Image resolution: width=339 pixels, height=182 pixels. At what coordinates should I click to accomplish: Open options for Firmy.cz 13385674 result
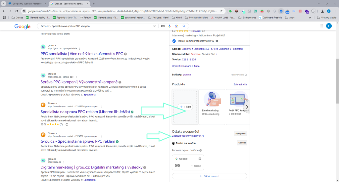click(x=102, y=107)
